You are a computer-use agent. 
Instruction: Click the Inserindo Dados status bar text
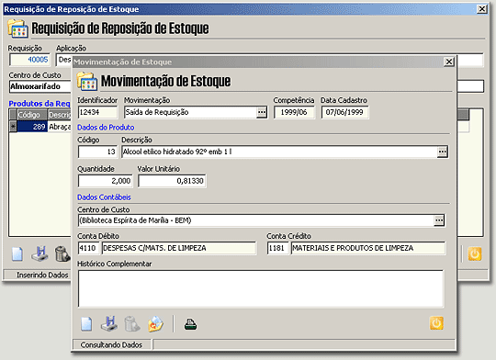coord(42,276)
